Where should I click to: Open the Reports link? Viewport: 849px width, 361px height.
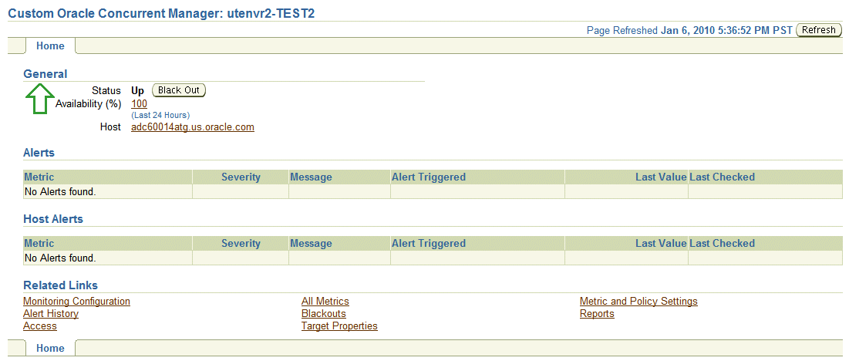point(597,314)
